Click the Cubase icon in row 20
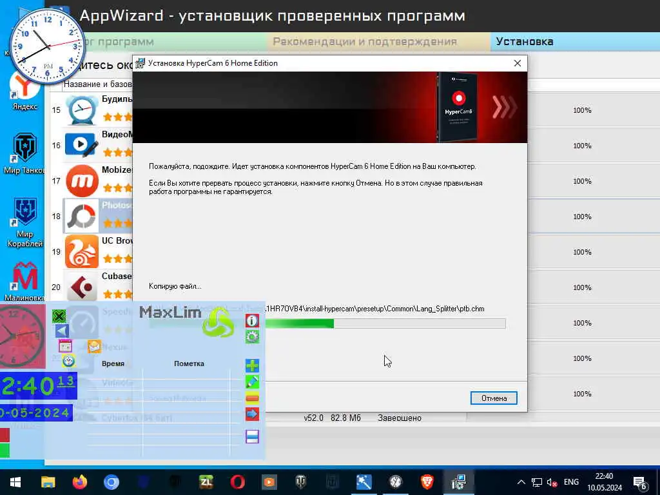 pyautogui.click(x=82, y=287)
